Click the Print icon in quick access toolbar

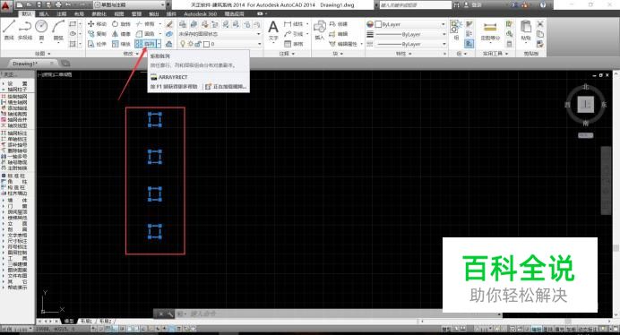[58, 4]
